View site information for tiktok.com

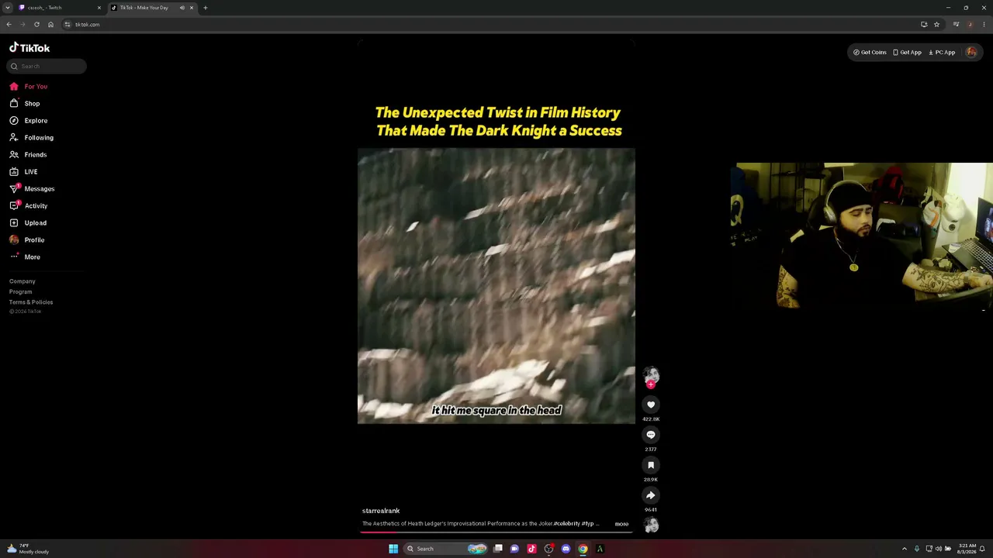(67, 25)
